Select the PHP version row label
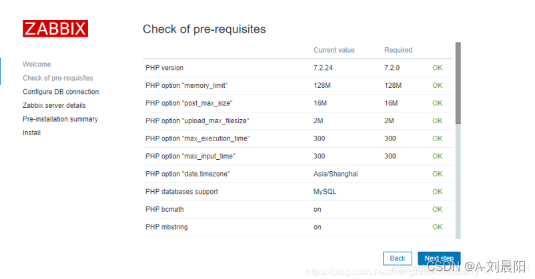 [165, 68]
